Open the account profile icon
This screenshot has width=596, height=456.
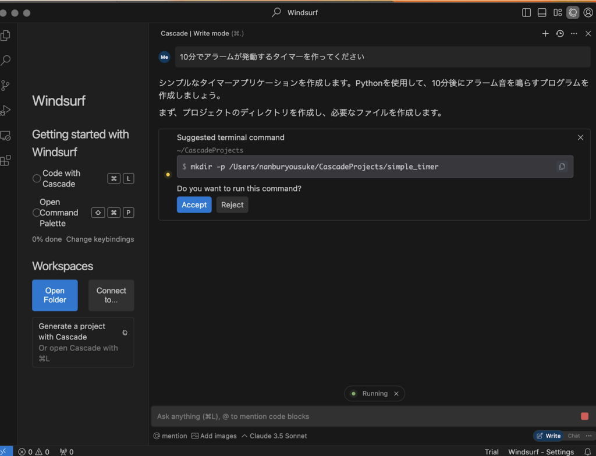click(588, 13)
